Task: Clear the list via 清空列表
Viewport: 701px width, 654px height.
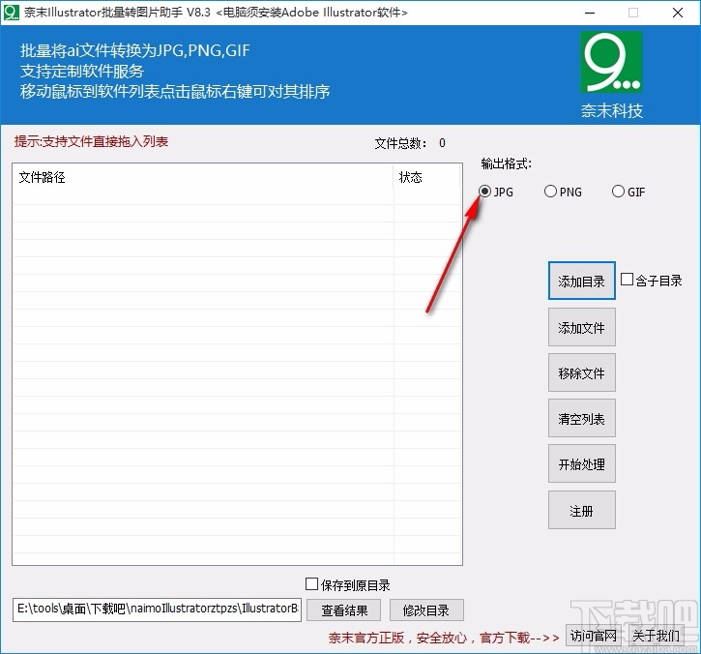Action: tap(582, 418)
